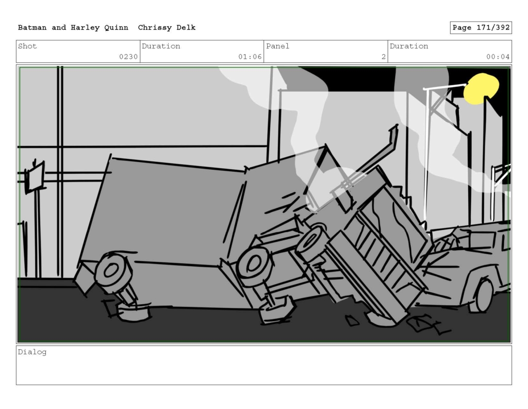The width and height of the screenshot is (528, 409).
Task: Click the panel duration value "00:04"
Action: click(x=498, y=57)
